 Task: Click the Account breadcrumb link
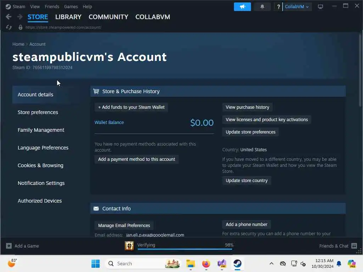[37, 44]
